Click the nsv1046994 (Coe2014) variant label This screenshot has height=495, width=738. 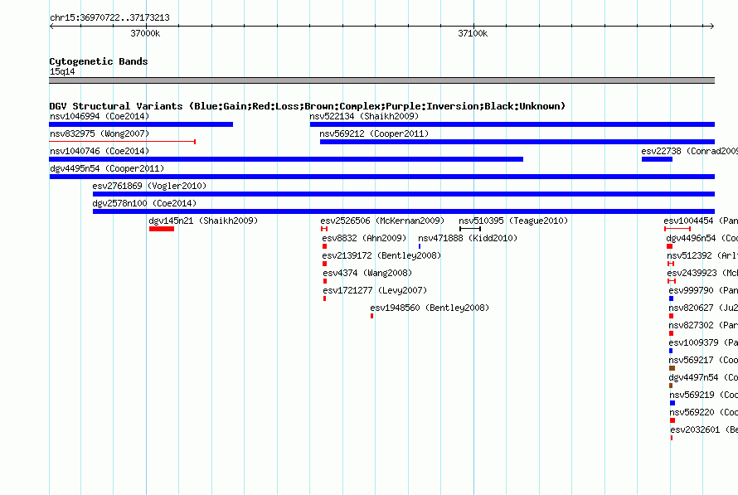click(x=100, y=116)
